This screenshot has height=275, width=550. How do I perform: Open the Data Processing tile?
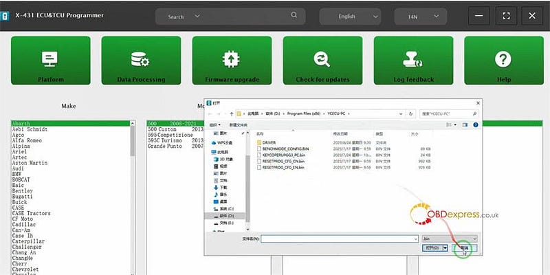click(x=141, y=60)
